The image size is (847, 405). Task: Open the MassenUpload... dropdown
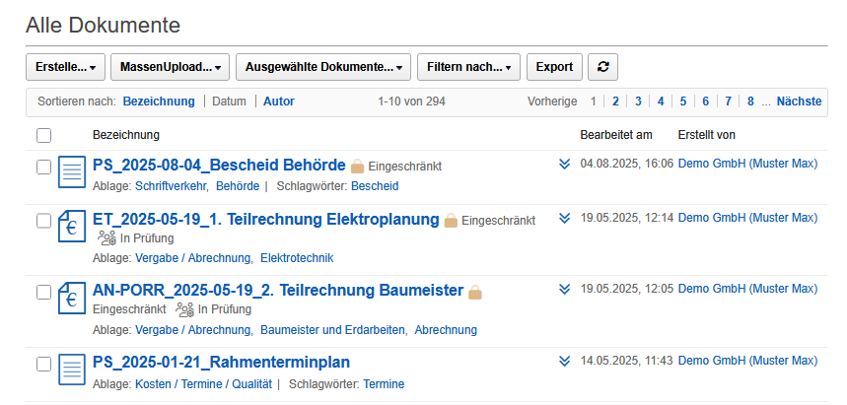[x=171, y=67]
